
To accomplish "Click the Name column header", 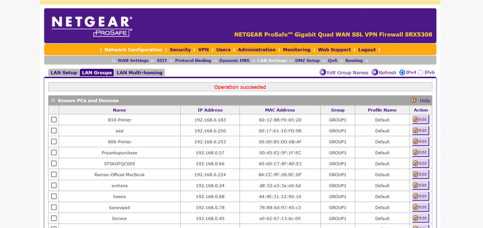I will point(119,110).
